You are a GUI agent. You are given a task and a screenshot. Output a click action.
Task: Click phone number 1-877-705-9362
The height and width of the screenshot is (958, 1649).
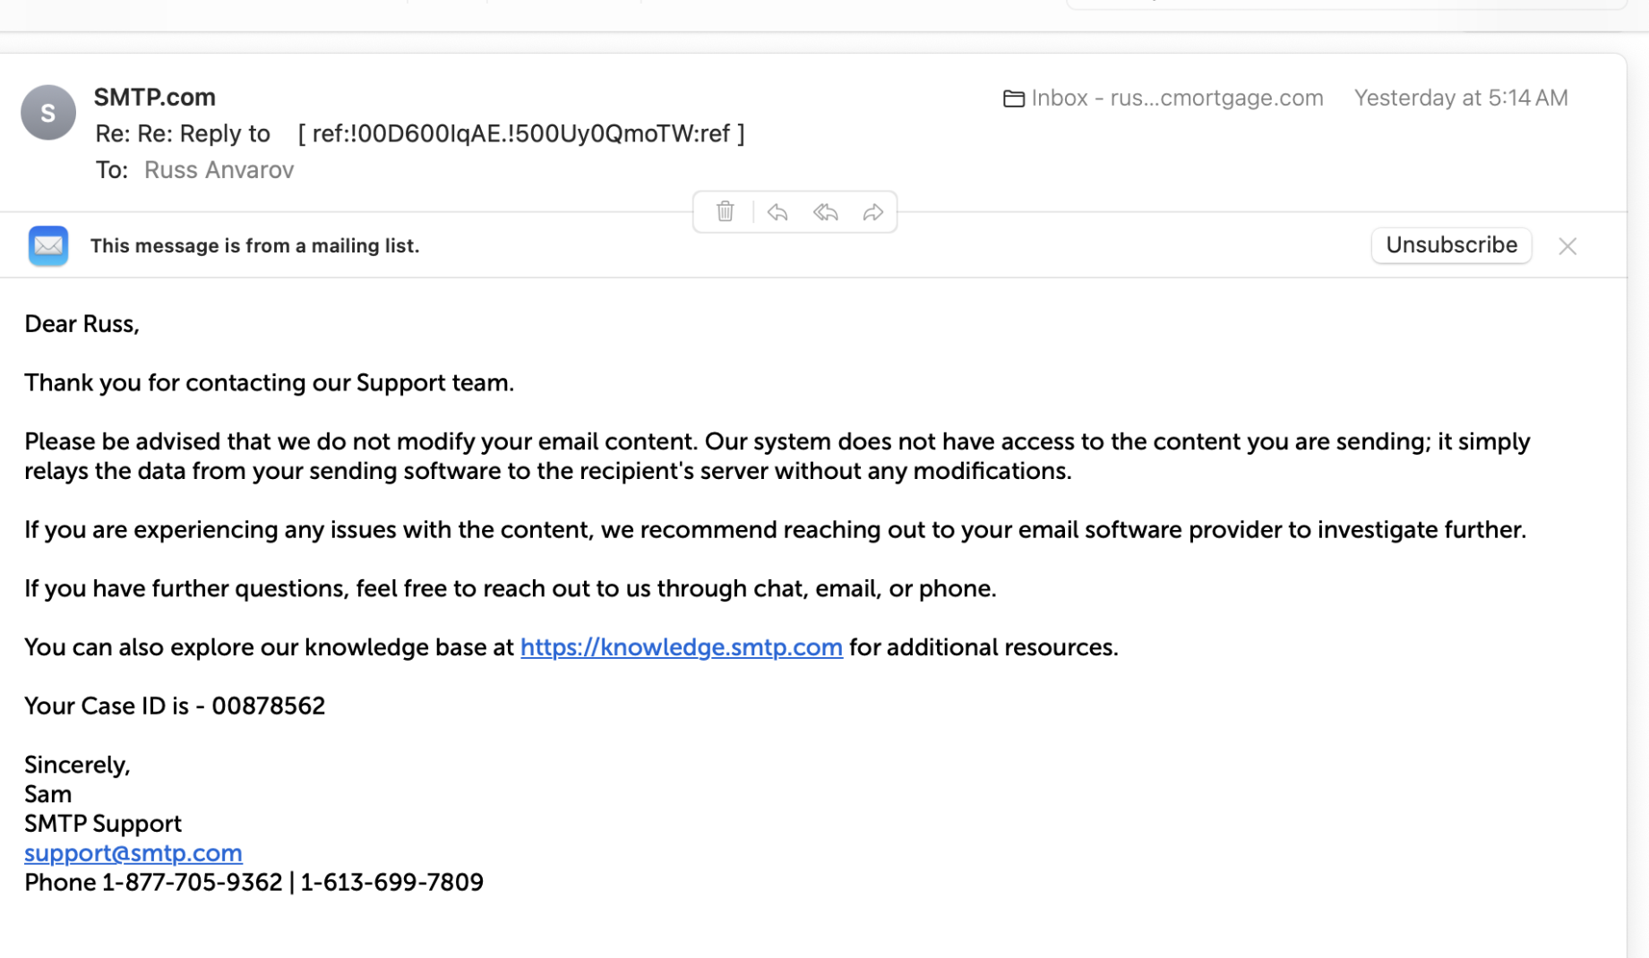tap(192, 883)
